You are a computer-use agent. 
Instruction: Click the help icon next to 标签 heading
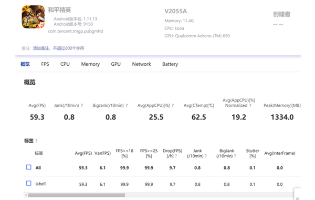36,141
